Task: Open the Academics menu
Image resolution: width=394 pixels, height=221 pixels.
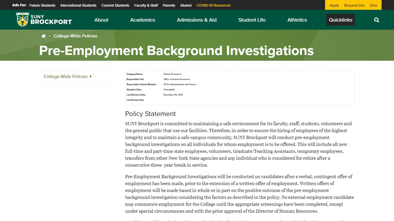Action: [142, 20]
